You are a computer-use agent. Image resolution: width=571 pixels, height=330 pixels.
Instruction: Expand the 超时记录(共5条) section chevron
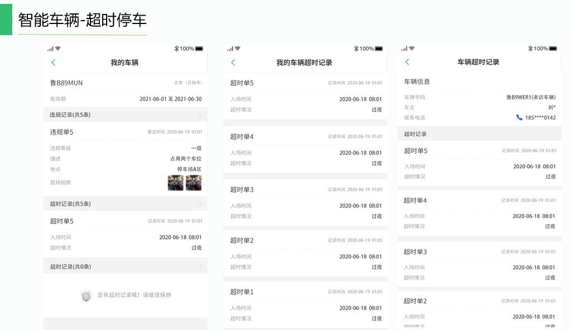[200, 204]
